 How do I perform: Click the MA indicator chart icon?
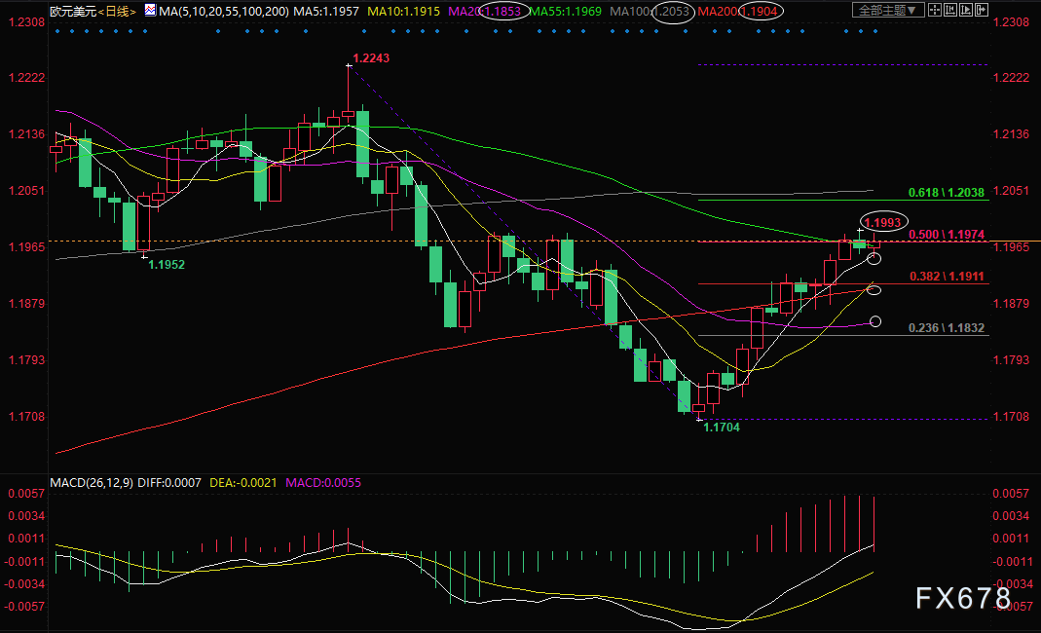coord(151,10)
